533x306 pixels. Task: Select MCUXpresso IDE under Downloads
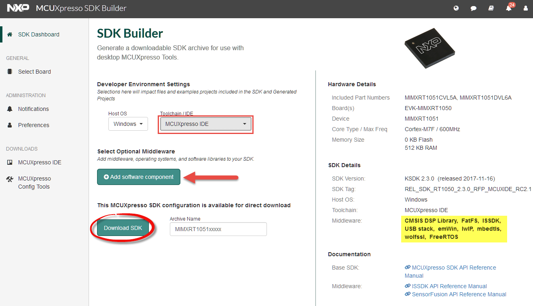point(40,162)
